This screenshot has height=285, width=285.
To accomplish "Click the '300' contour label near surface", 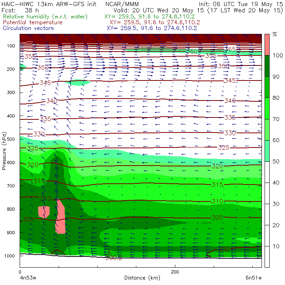I will coord(223,249).
